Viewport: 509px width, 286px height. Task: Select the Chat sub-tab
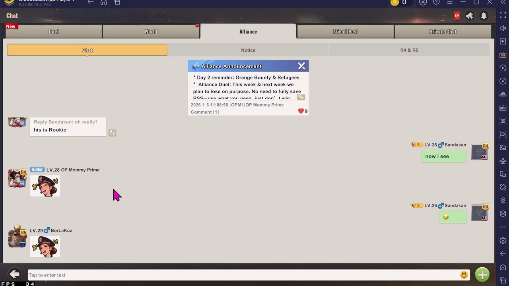point(87,50)
